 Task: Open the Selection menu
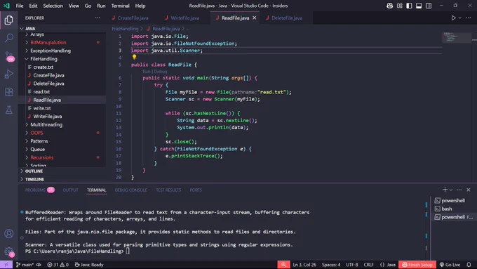(53, 6)
